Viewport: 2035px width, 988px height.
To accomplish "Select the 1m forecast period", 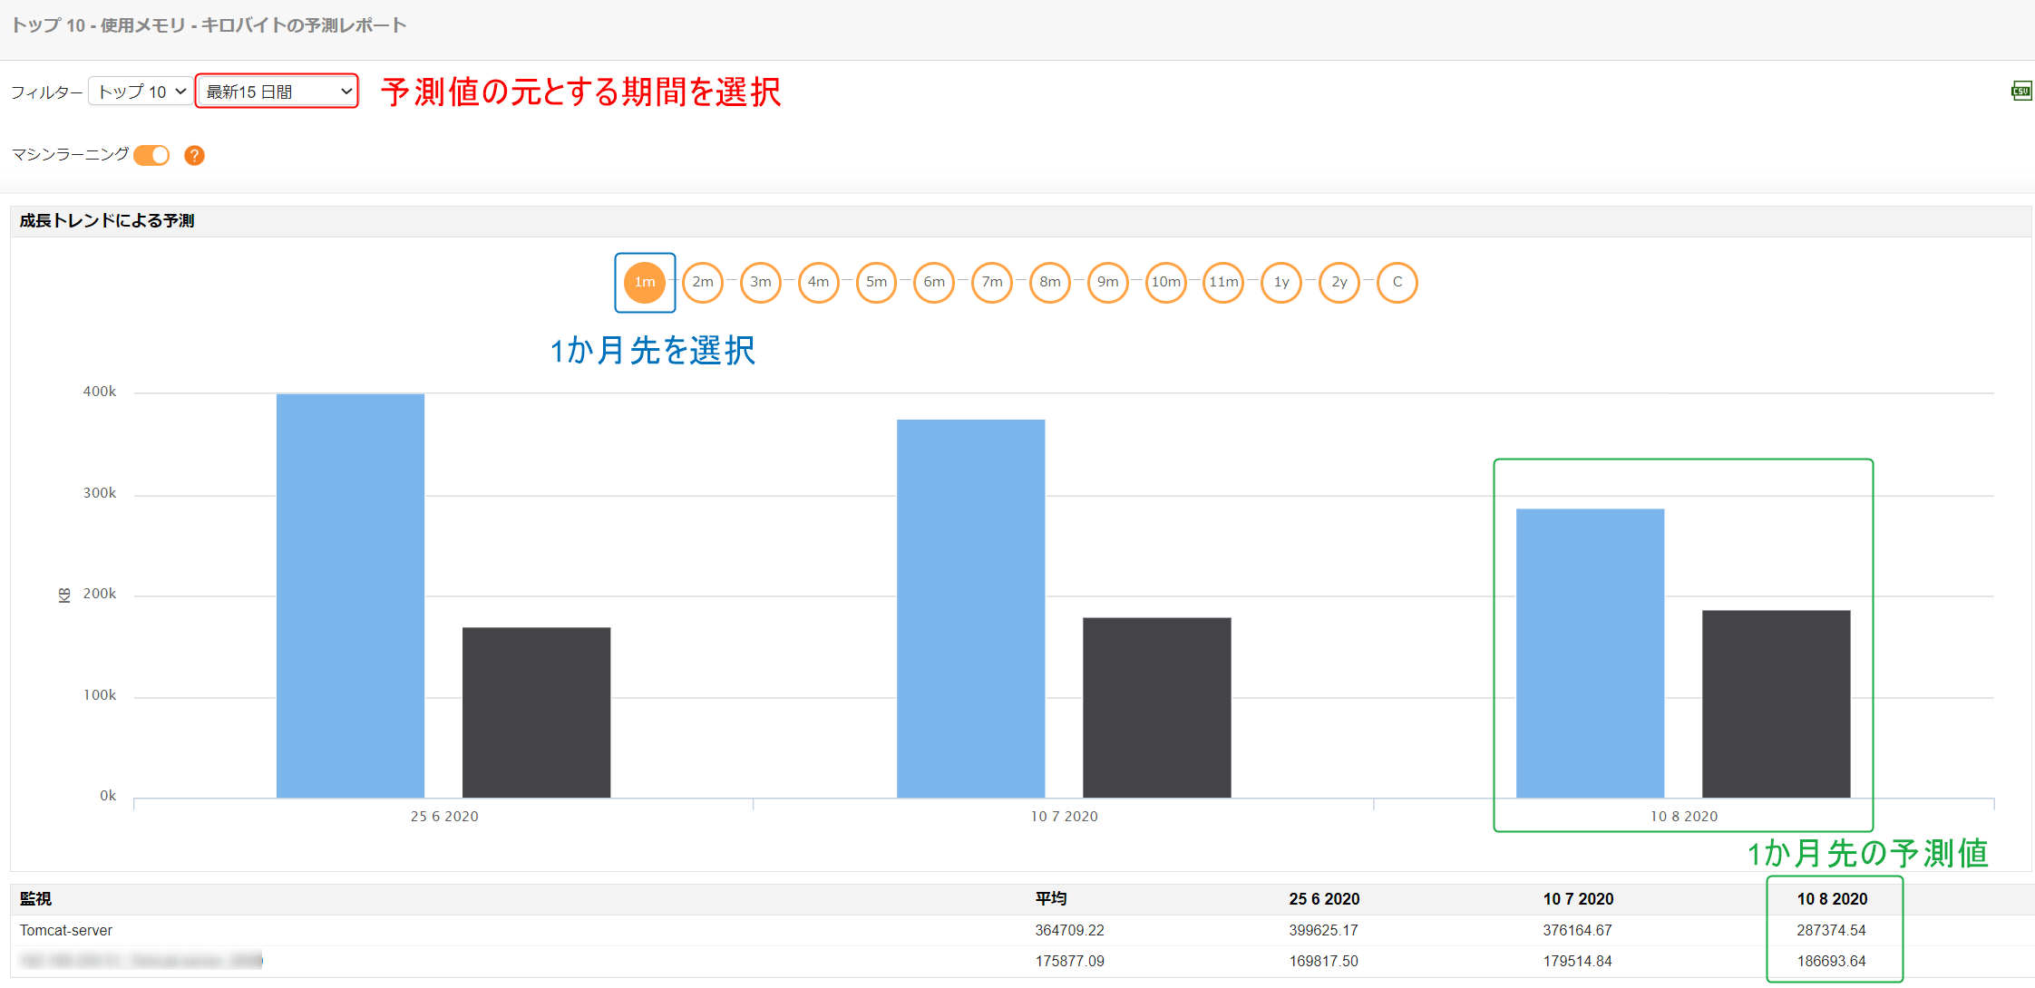I will pyautogui.click(x=645, y=283).
